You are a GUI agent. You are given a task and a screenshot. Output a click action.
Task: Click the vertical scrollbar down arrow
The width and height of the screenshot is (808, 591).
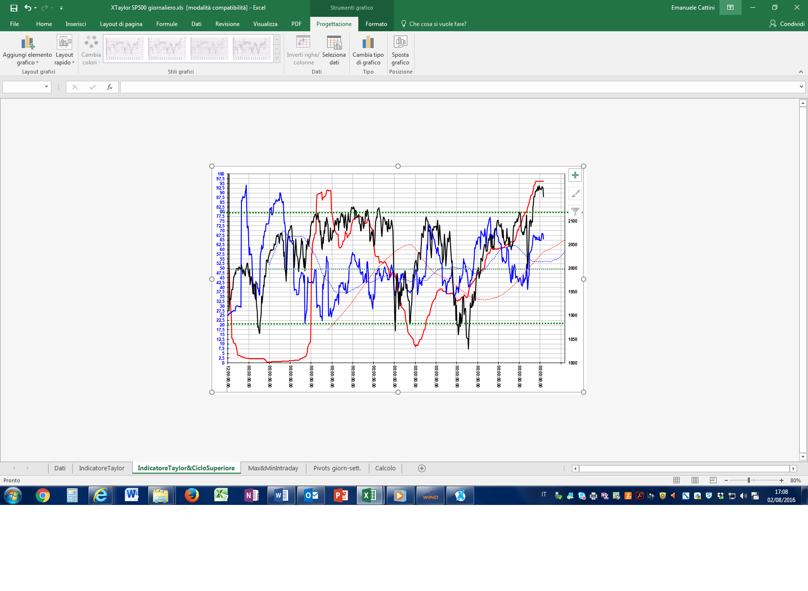[x=803, y=456]
